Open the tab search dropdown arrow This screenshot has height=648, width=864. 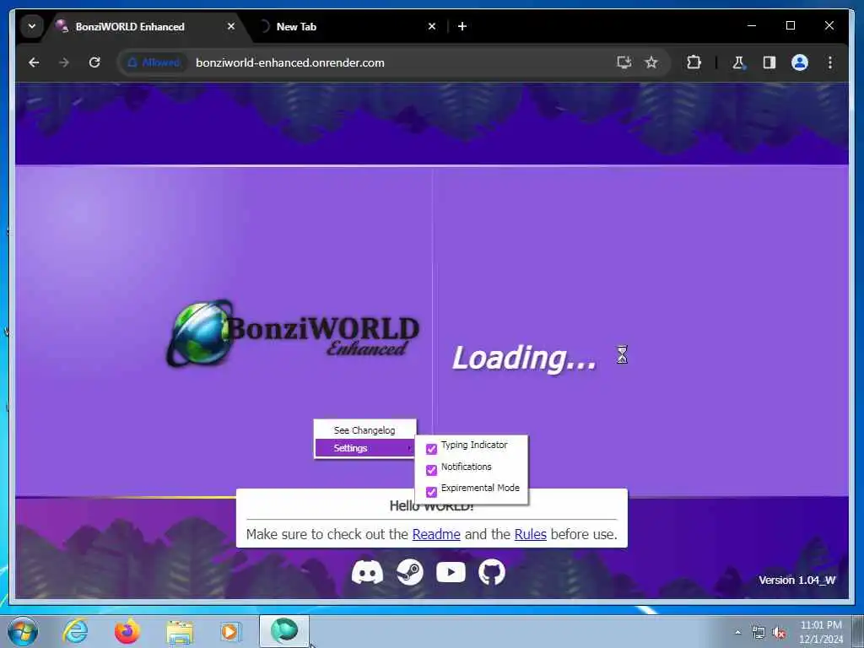click(x=32, y=26)
